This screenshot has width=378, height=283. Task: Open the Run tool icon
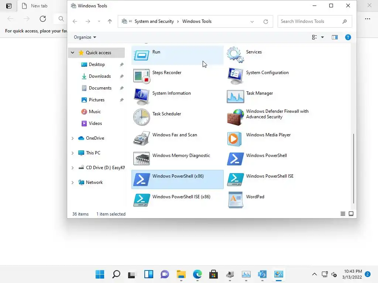141,55
